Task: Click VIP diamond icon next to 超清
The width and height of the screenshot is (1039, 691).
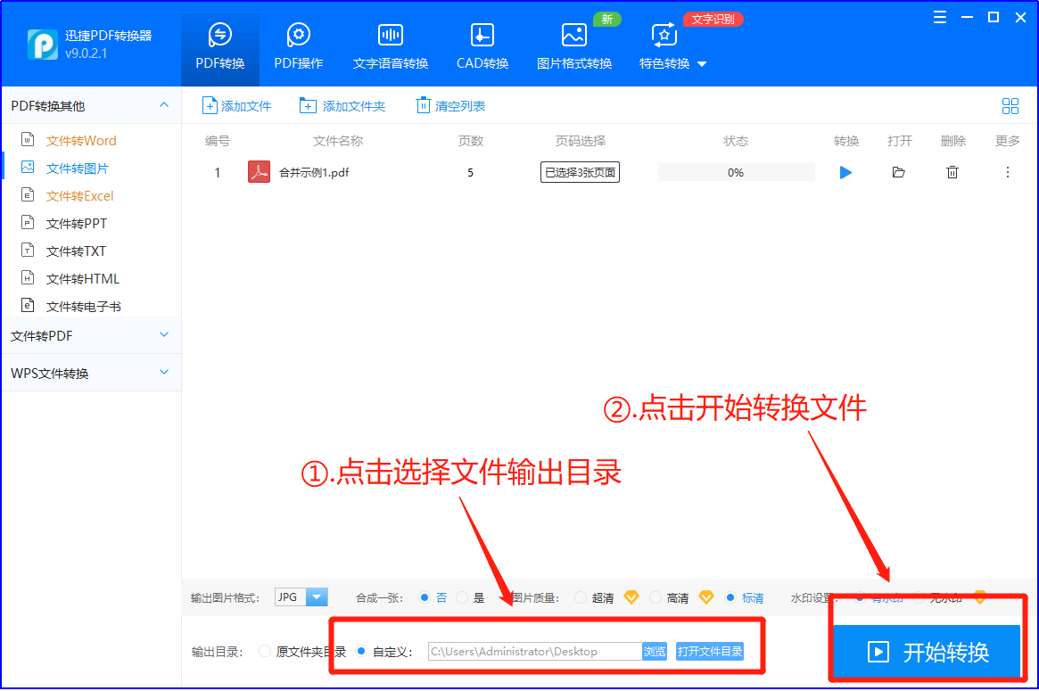Action: pos(631,596)
